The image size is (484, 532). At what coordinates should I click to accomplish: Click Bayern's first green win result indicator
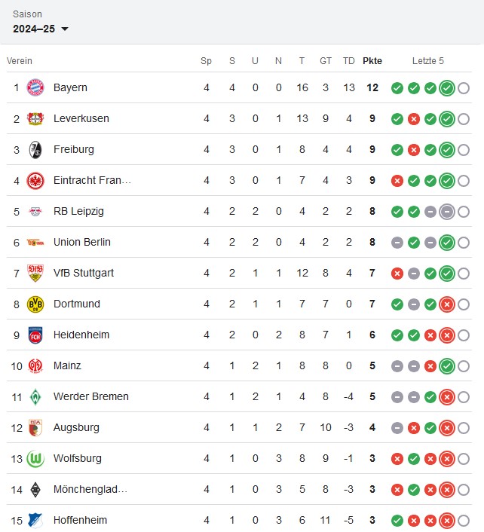(397, 88)
